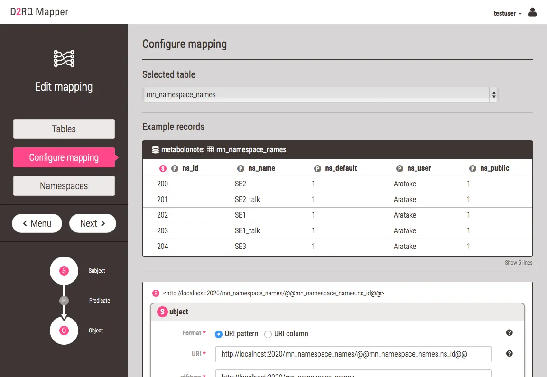Select the URI column radio button
547x377 pixels.
tap(268, 334)
